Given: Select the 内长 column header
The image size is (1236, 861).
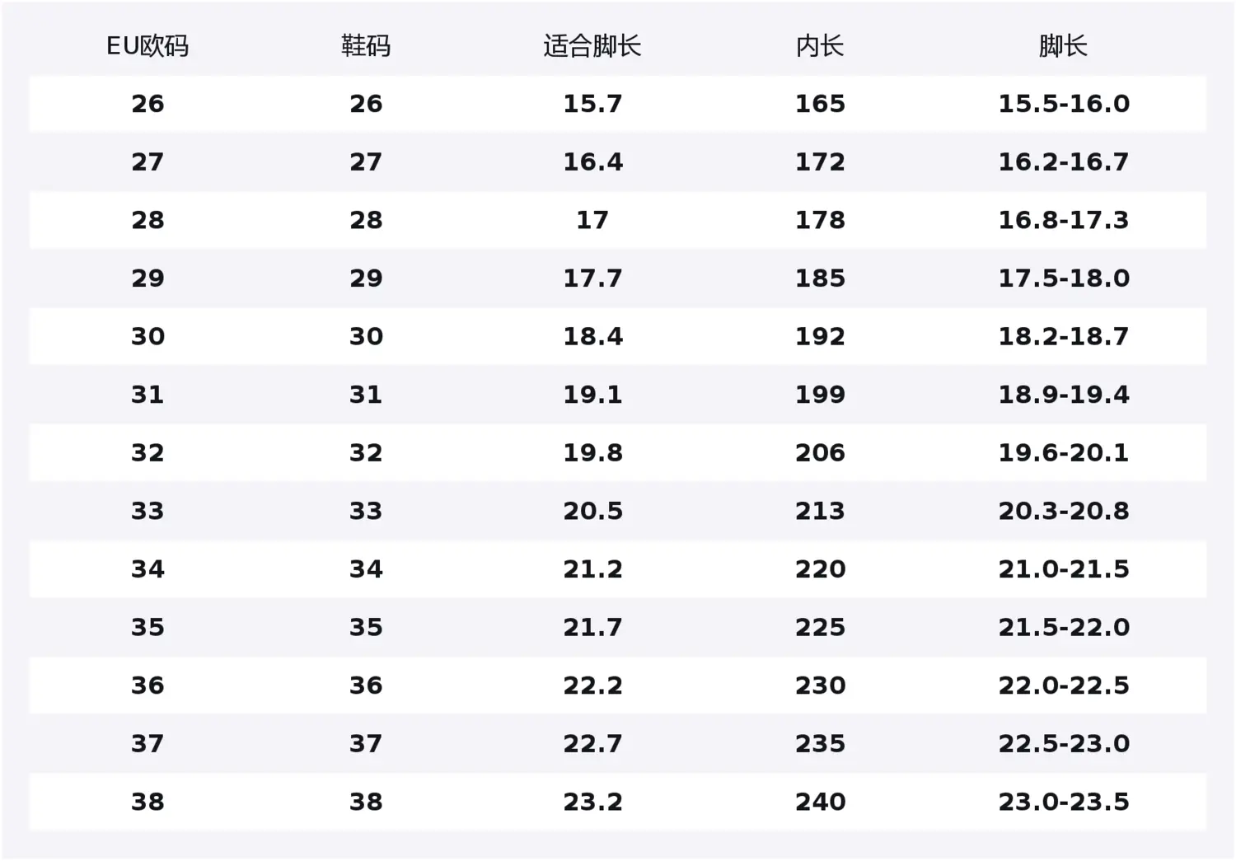Looking at the screenshot, I should (x=820, y=46).
